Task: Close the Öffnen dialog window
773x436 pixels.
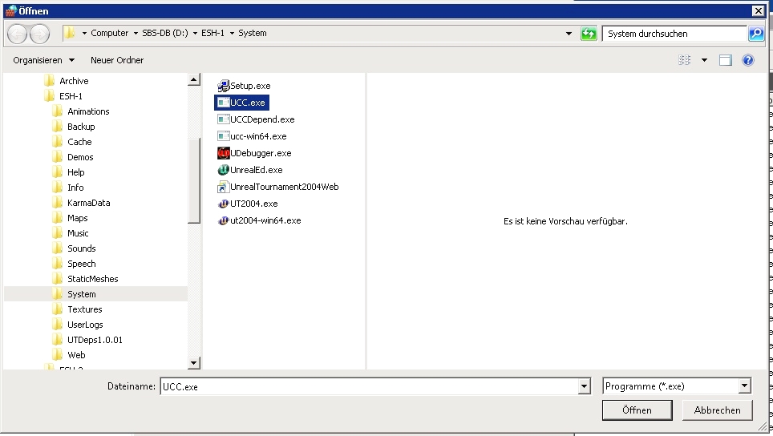Action: click(x=759, y=11)
